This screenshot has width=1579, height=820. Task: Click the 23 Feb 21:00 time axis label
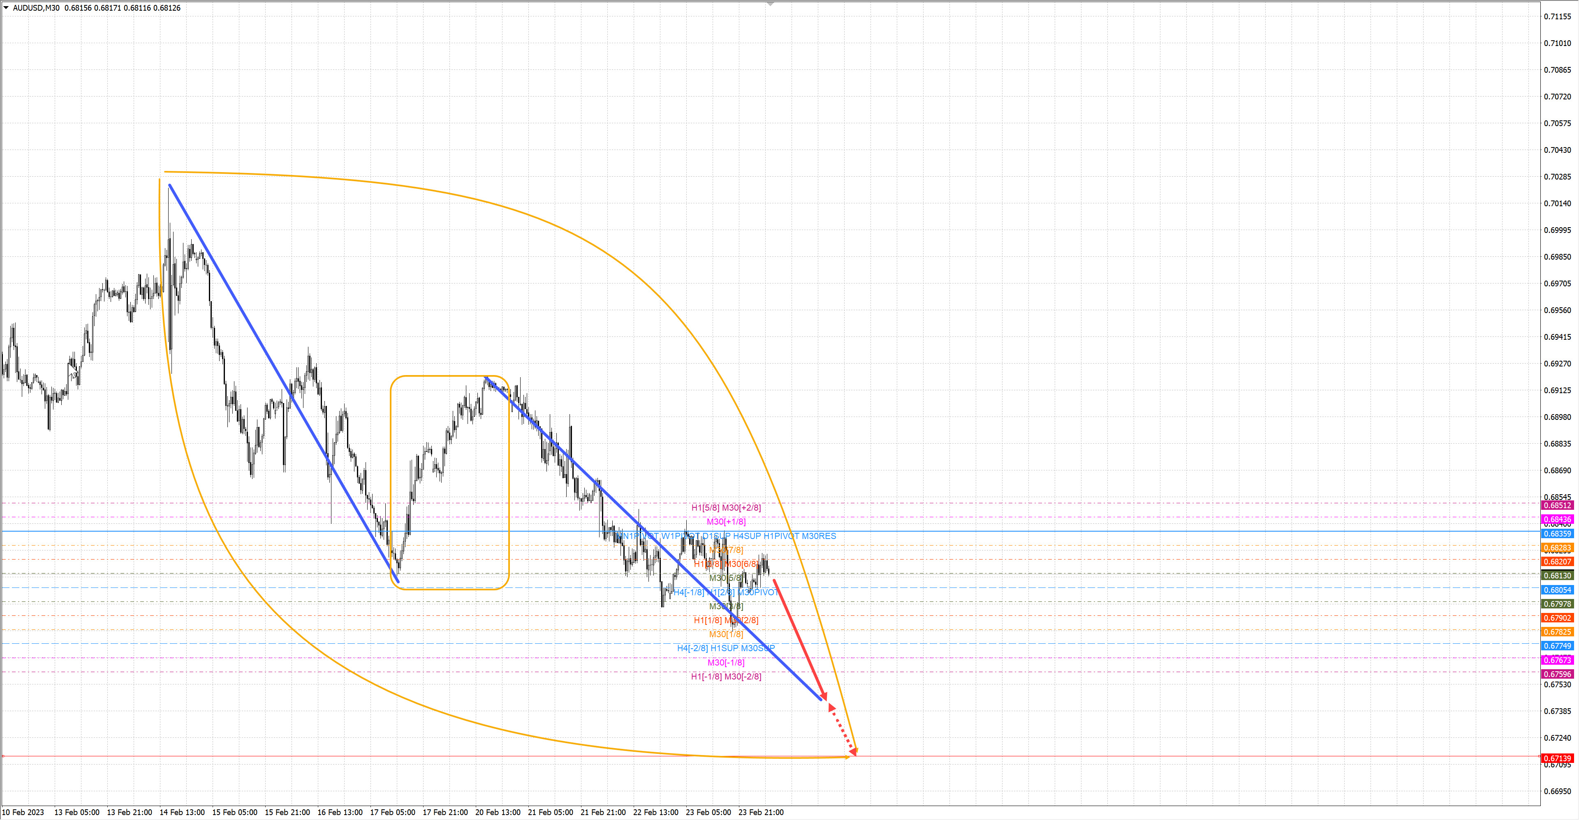[761, 812]
